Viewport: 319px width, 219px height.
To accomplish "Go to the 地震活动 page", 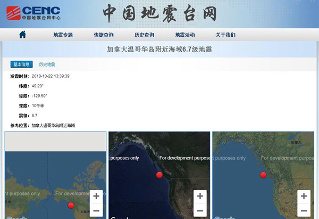I will coord(184,35).
